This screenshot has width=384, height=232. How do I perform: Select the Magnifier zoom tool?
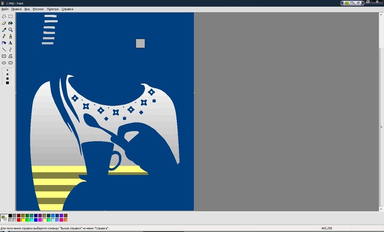pyautogui.click(x=10, y=30)
